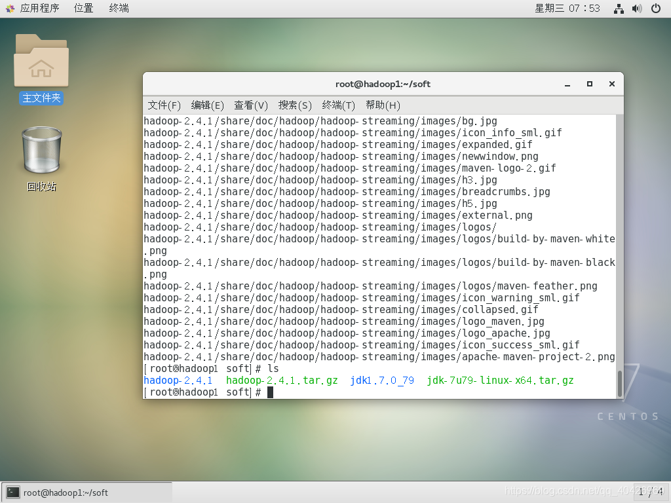Open the 搜索(S) menu in terminal
Screen dimensions: 671x503
point(295,105)
